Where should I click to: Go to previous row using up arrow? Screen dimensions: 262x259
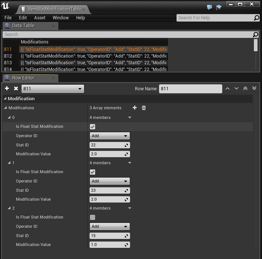click(227, 88)
